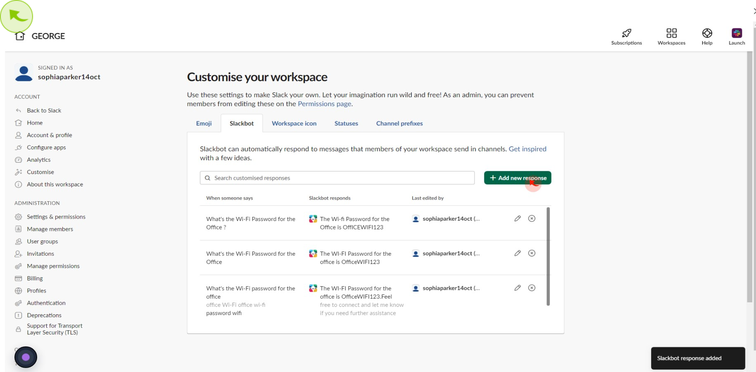The width and height of the screenshot is (756, 372).
Task: Click the TLS lock icon in sidebar
Action: point(18,329)
